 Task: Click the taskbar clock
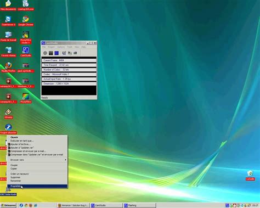click(255, 205)
